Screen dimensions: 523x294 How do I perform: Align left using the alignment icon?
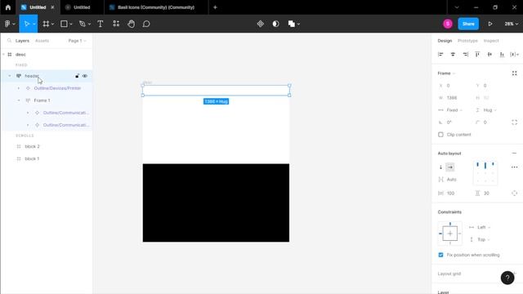tap(440, 55)
